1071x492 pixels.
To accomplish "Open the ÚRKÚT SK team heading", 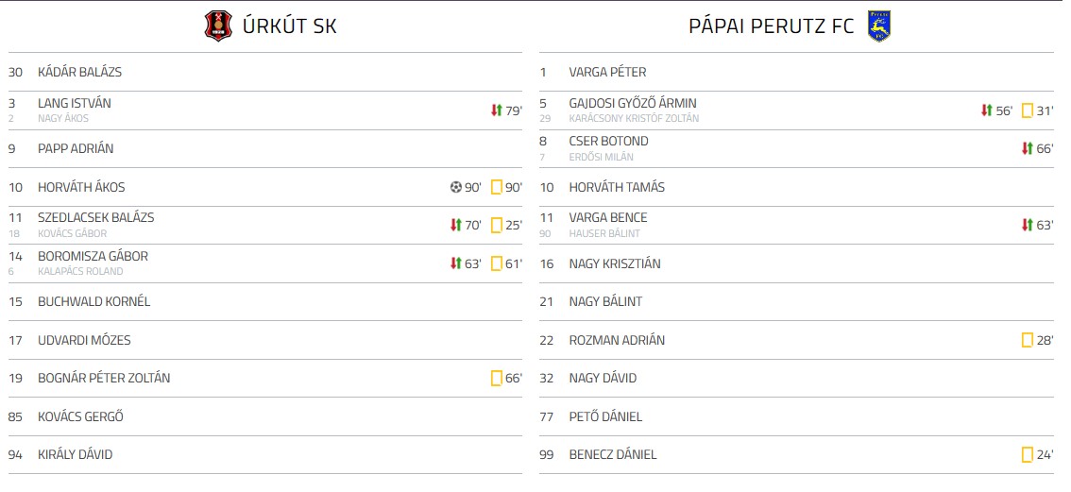I will click(291, 26).
